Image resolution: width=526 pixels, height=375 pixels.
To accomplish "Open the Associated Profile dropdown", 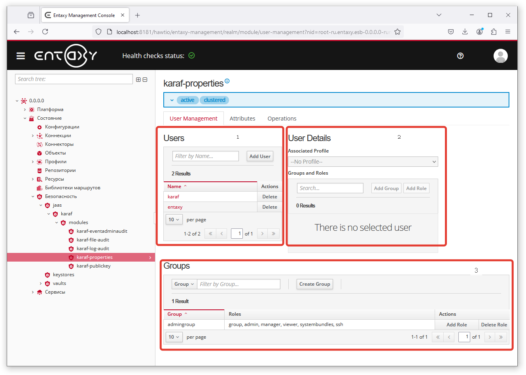I will point(363,162).
